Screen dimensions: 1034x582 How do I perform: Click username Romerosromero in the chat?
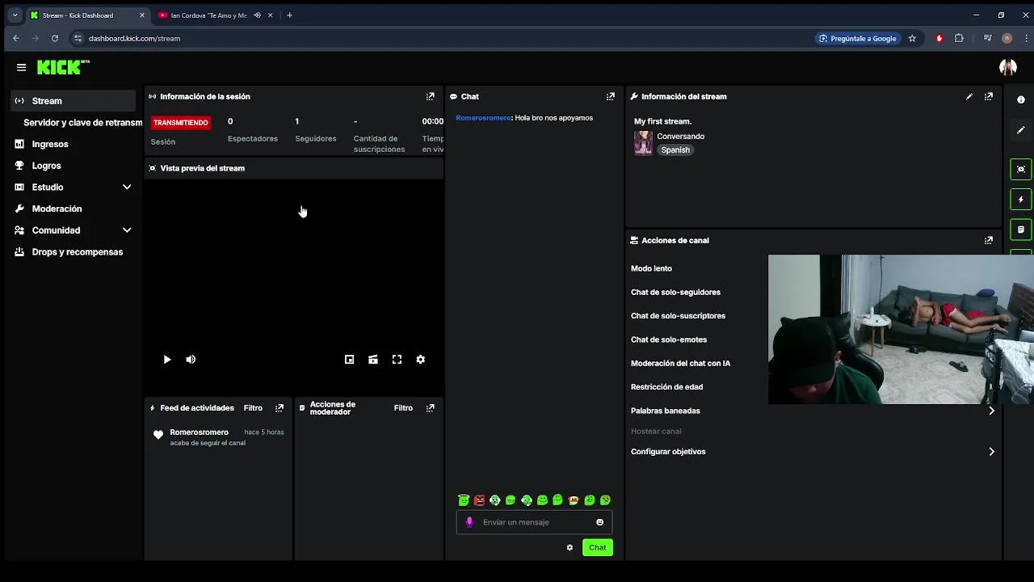[483, 118]
